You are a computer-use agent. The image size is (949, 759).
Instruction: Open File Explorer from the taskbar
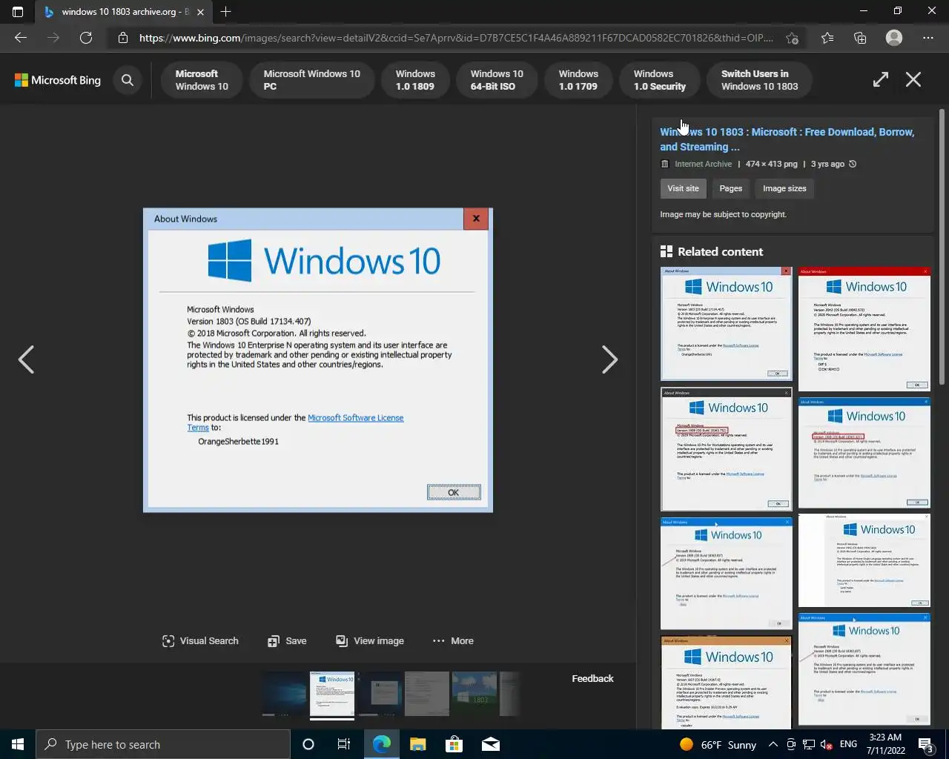418,744
